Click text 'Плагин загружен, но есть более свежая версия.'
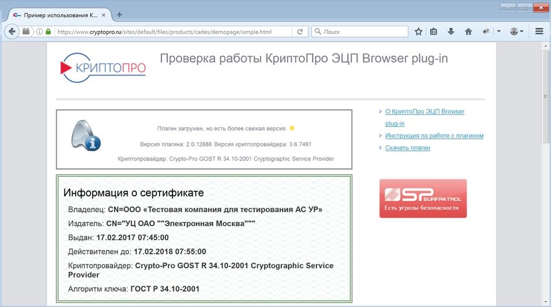This screenshot has height=307, width=551. click(x=222, y=128)
